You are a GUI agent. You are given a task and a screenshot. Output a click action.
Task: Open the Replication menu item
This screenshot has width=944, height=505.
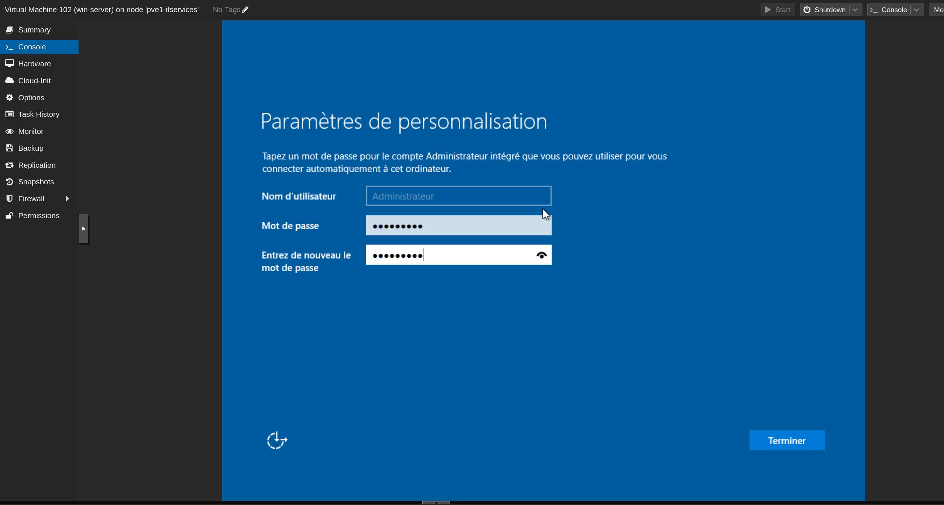pos(37,165)
